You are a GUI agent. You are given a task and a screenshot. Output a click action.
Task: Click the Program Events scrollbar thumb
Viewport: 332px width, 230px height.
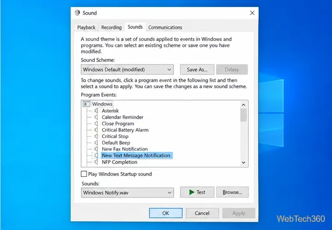243,115
